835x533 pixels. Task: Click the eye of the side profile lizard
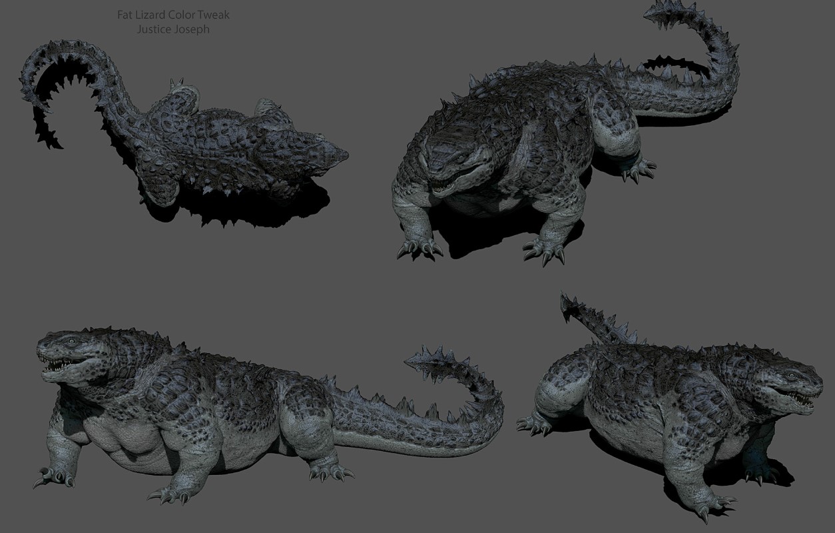click(x=71, y=342)
